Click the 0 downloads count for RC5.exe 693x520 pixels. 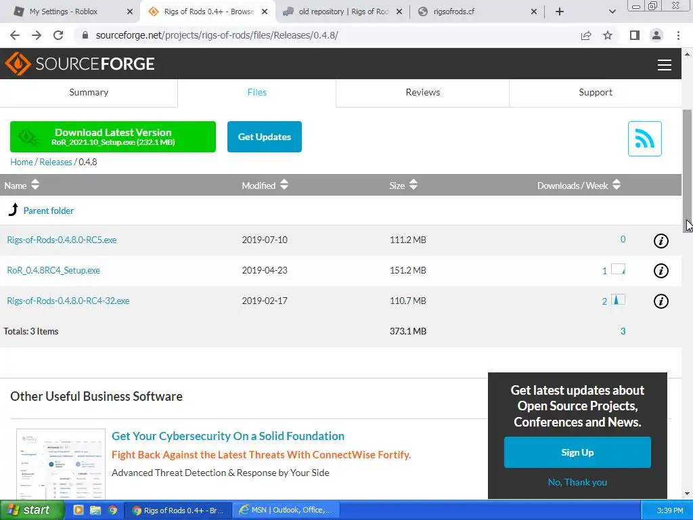pyautogui.click(x=623, y=239)
